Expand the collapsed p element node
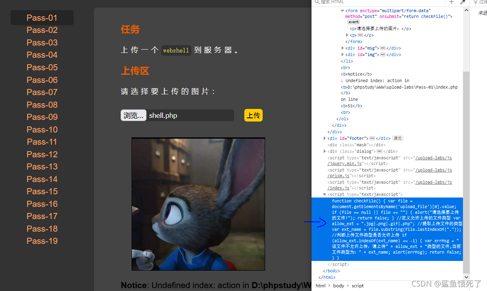487x291 pixels. [347, 35]
